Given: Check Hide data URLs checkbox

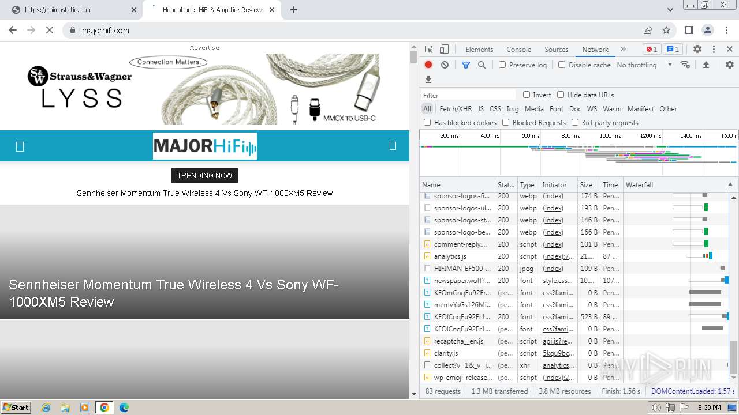Looking at the screenshot, I should coord(561,95).
